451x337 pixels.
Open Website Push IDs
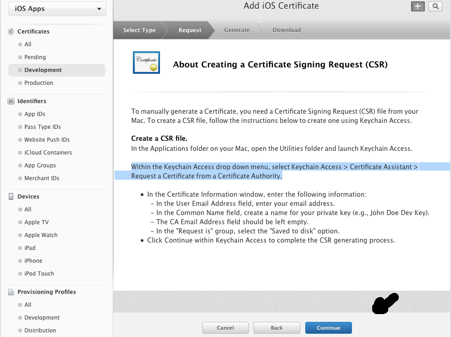[47, 139]
